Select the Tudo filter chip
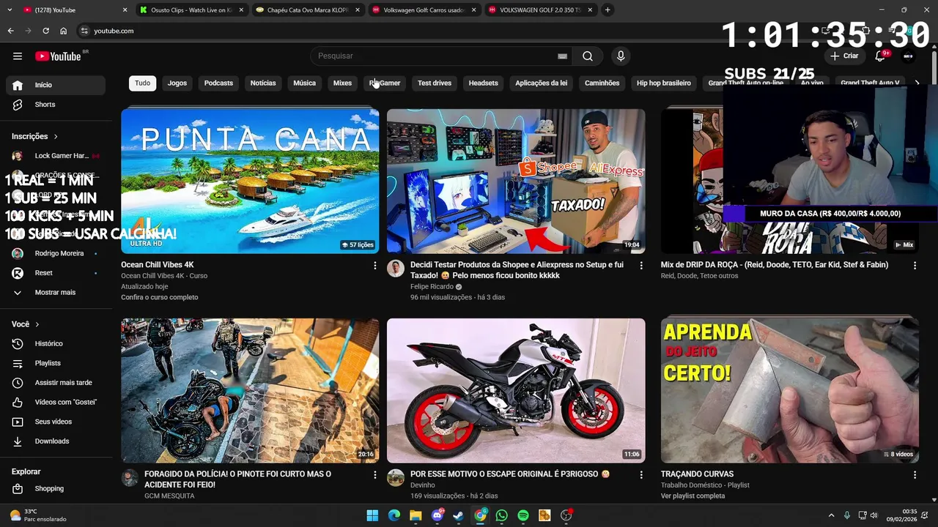Screen dimensions: 938x527 point(142,83)
